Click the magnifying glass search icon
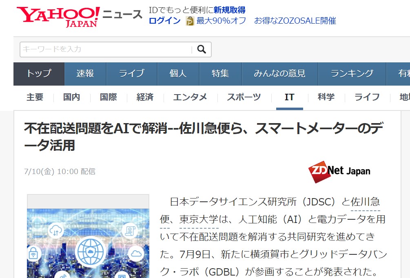Screen dimensions: 410x278 (x=202, y=49)
